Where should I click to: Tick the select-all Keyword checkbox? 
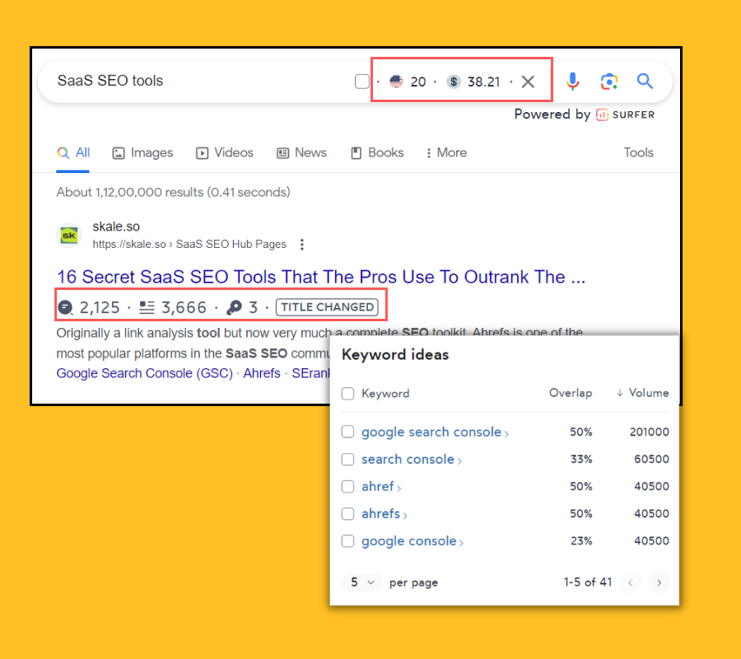(x=347, y=393)
